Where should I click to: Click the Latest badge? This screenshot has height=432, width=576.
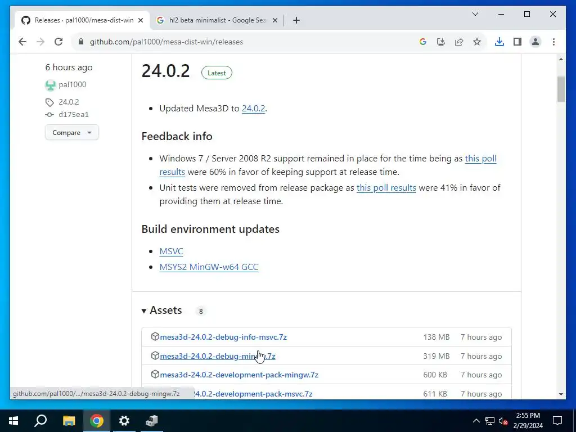point(217,73)
